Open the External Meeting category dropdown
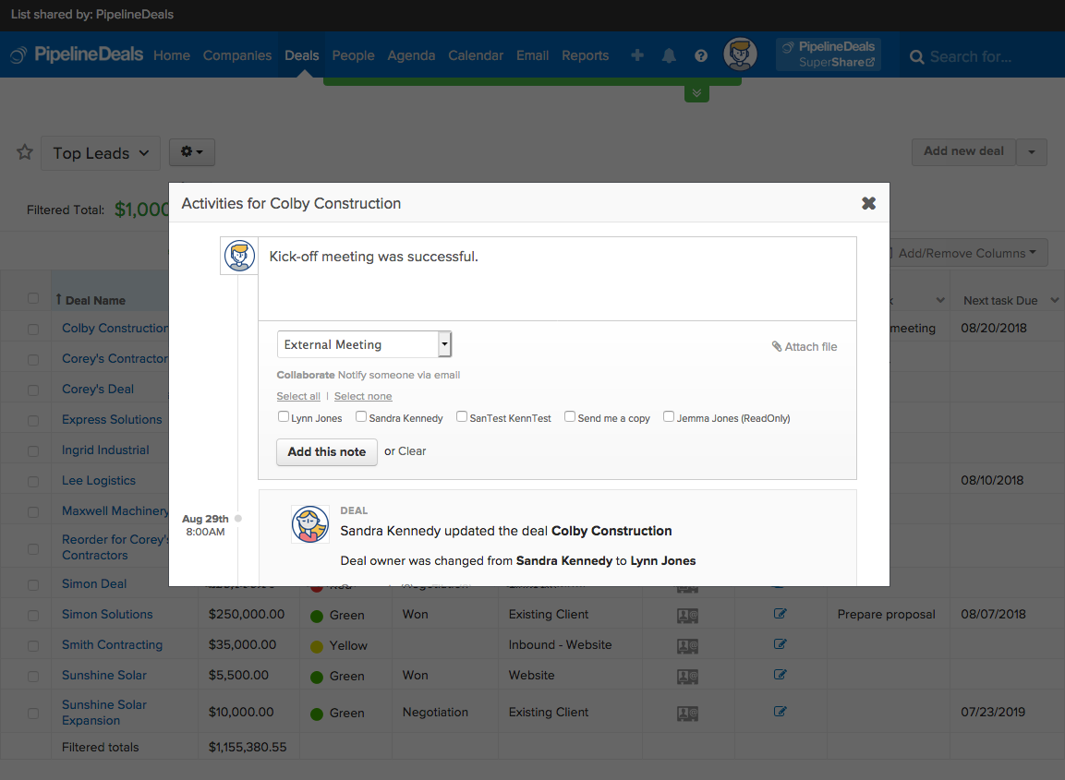The height and width of the screenshot is (780, 1065). point(364,344)
